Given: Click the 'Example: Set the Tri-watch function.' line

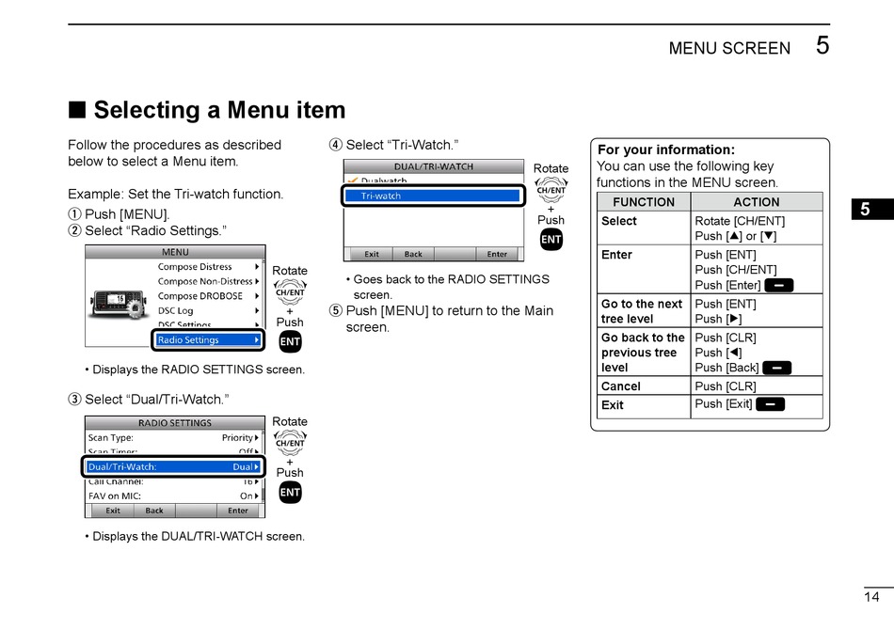Looking at the screenshot, I should 176,195.
